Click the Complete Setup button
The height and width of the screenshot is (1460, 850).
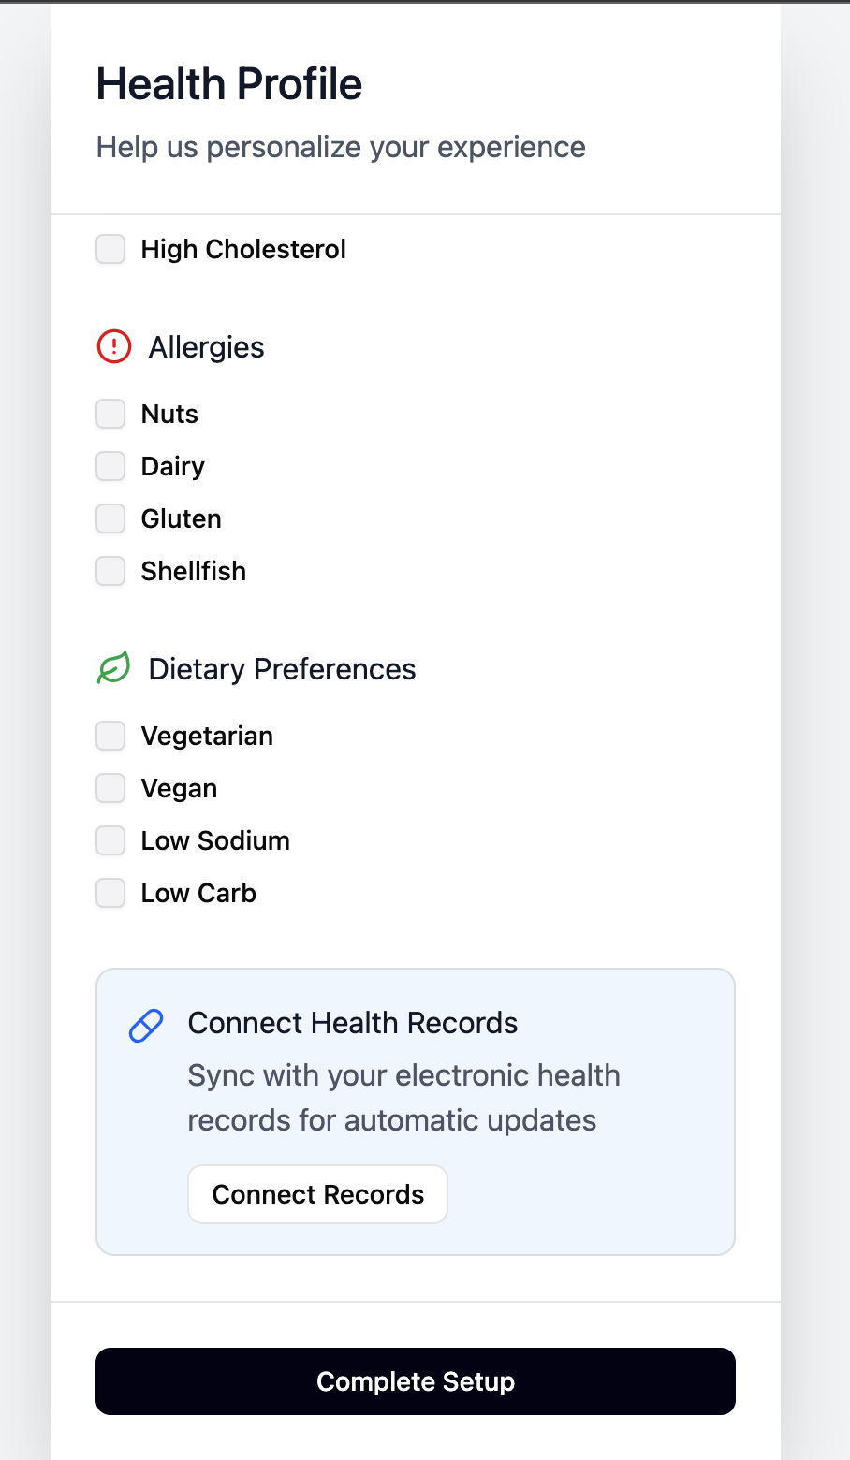416,1381
